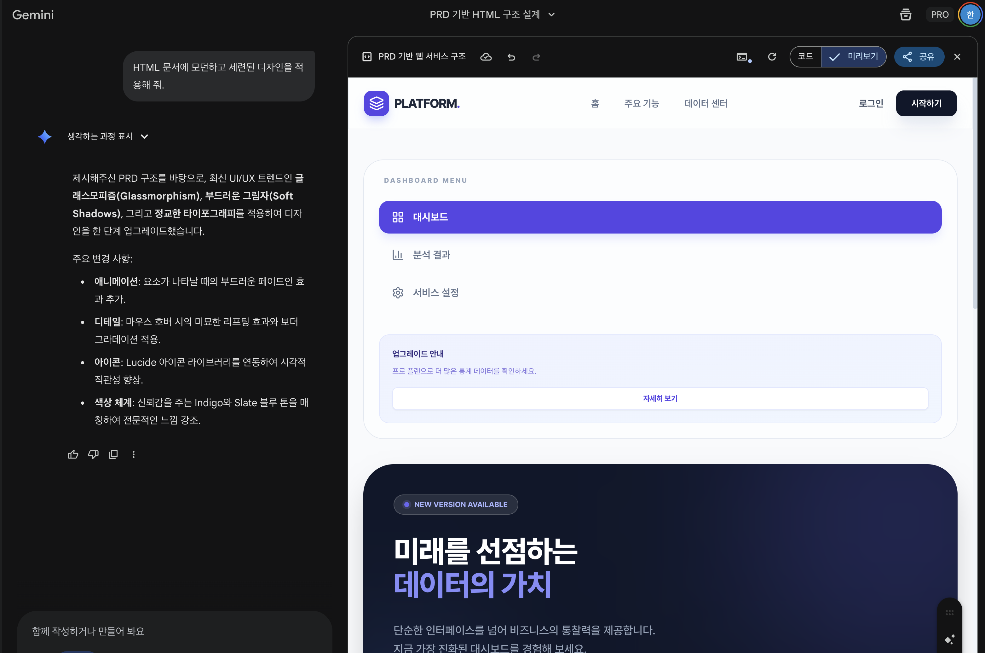Click the 공유 share button
This screenshot has width=985, height=653.
pyautogui.click(x=919, y=57)
